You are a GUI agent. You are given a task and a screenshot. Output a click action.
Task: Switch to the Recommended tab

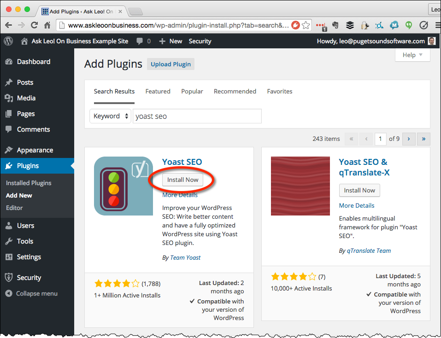(235, 92)
